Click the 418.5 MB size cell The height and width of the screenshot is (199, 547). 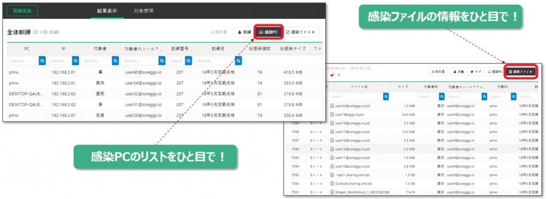293,72
